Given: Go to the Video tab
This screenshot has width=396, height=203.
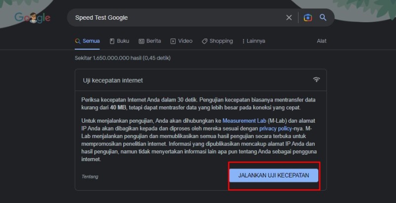Looking at the screenshot, I should pos(181,41).
